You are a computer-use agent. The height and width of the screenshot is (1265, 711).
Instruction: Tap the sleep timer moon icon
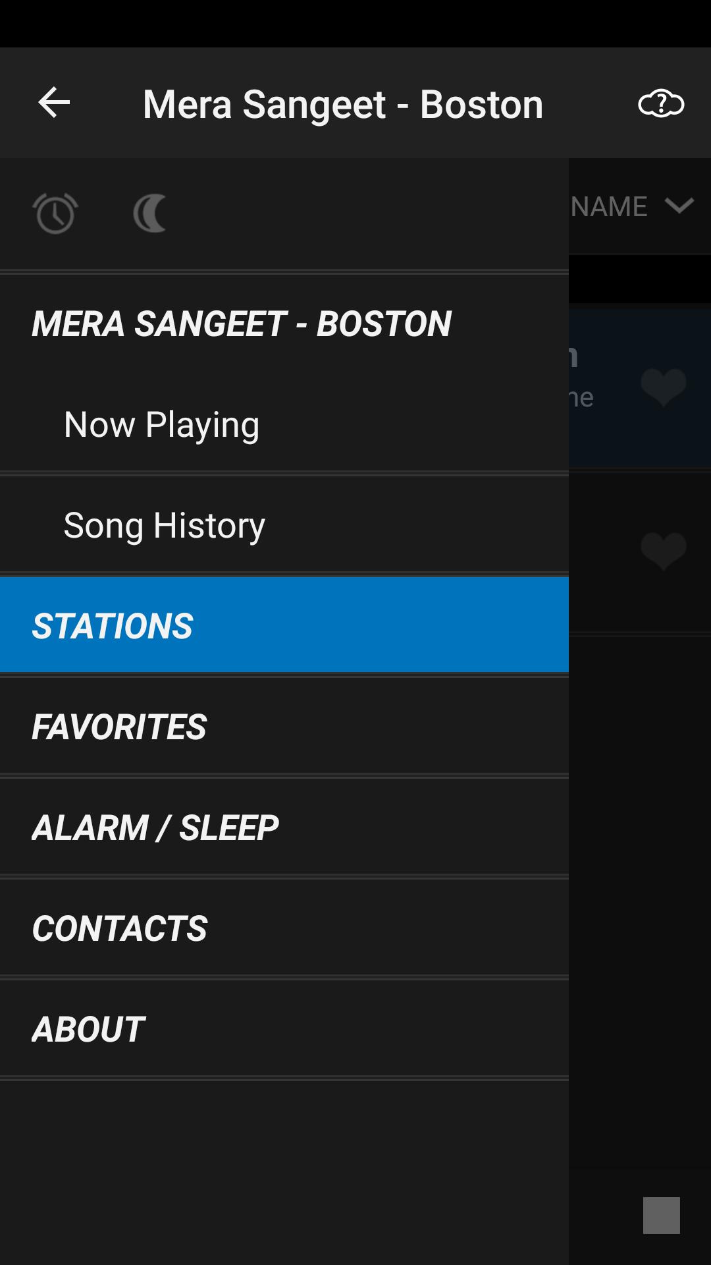point(150,213)
